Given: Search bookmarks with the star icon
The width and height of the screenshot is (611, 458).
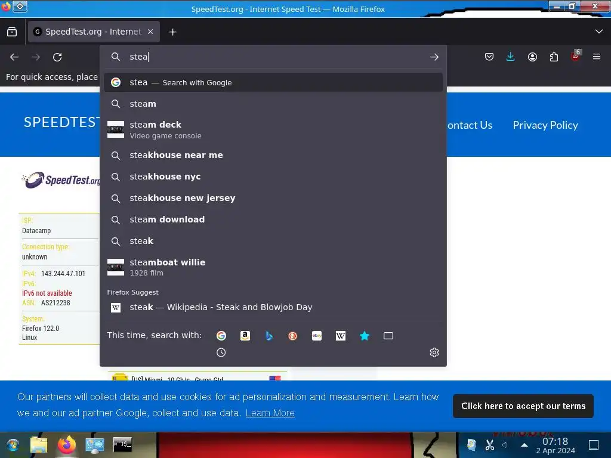Looking at the screenshot, I should click(x=365, y=336).
